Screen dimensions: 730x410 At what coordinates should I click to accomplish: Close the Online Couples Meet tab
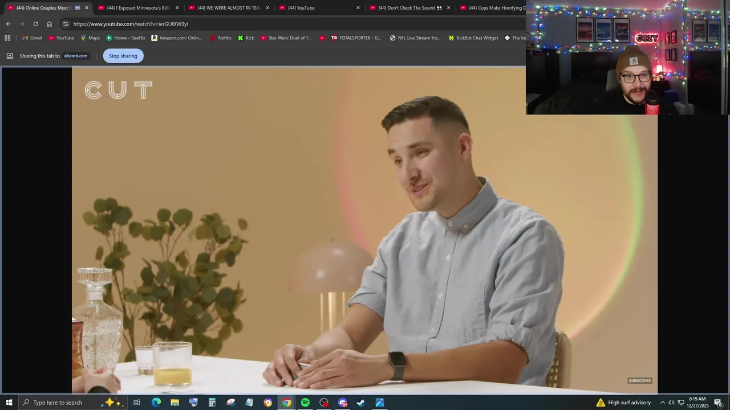(87, 8)
